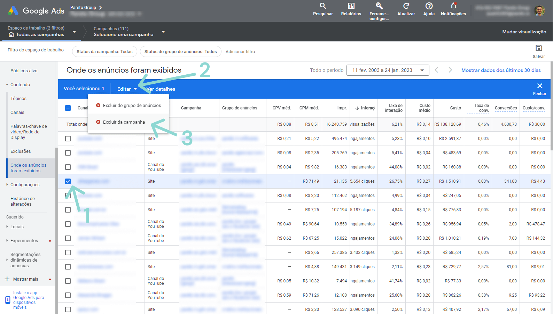Click the Adicionar filtro field

tap(240, 52)
